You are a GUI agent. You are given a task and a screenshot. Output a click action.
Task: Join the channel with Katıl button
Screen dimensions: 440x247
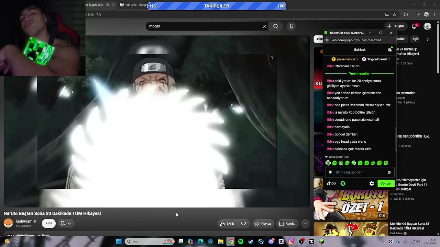tap(49, 223)
